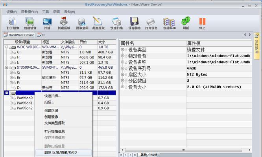The height and width of the screenshot is (157, 262).
Task: Click the 保存信息 floppy icon
Action: (134, 23)
